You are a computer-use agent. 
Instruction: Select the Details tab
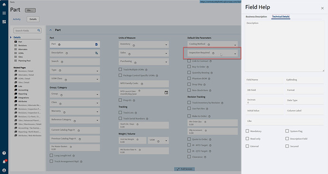(33, 19)
